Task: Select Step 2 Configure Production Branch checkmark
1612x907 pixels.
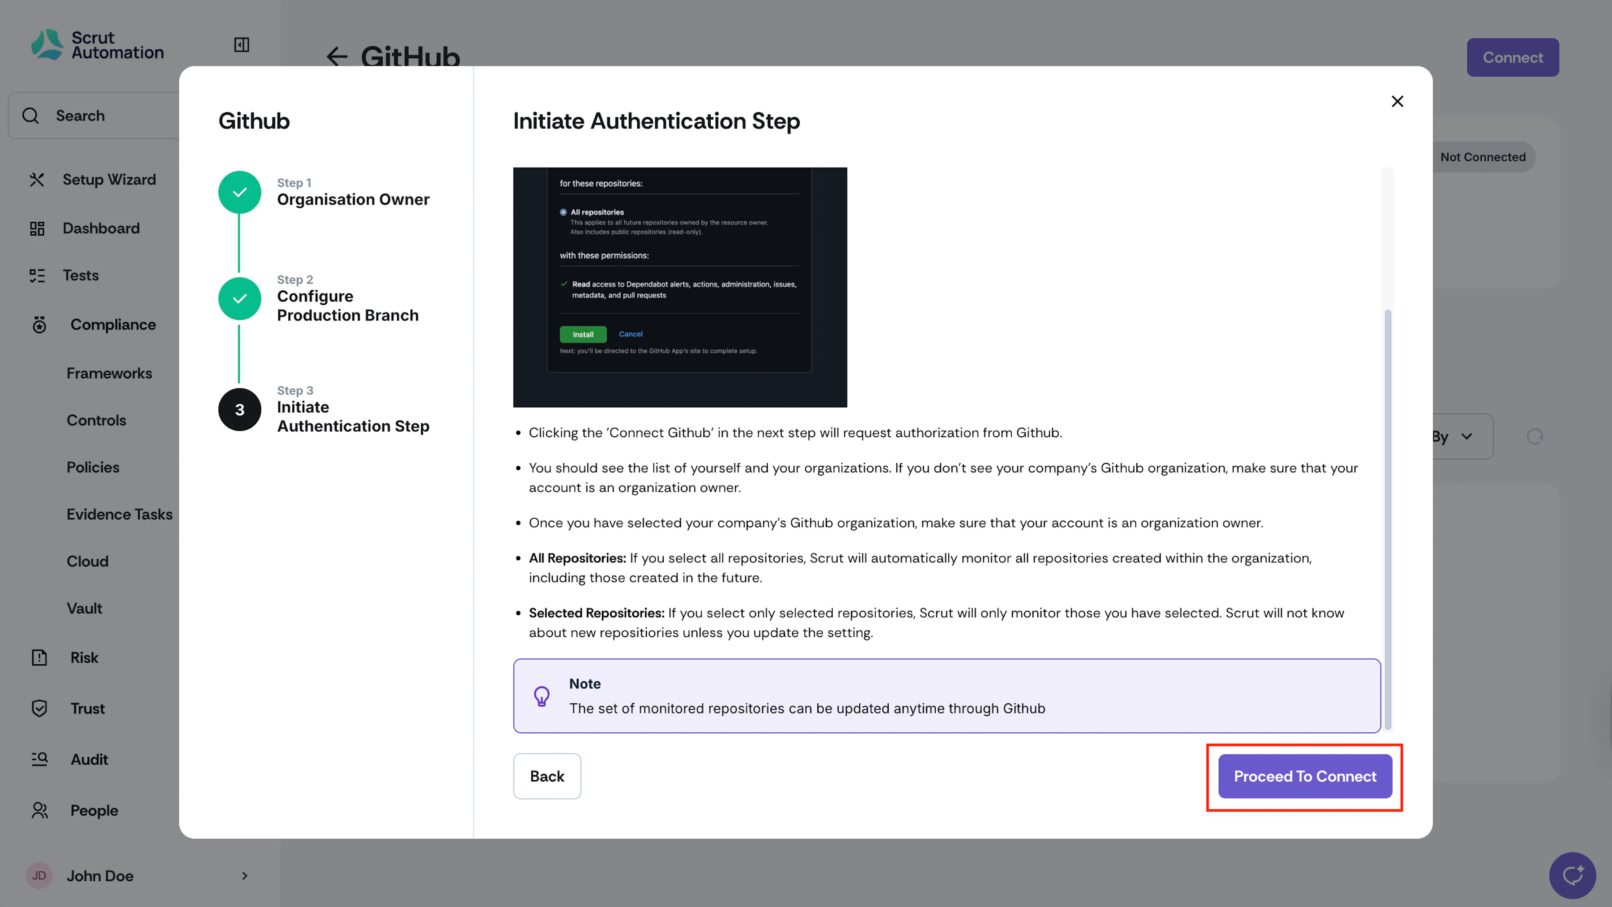Action: (x=240, y=299)
